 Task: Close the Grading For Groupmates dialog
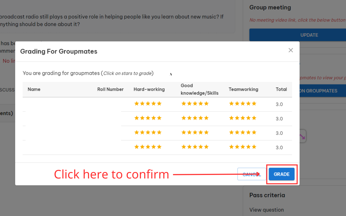(x=291, y=50)
